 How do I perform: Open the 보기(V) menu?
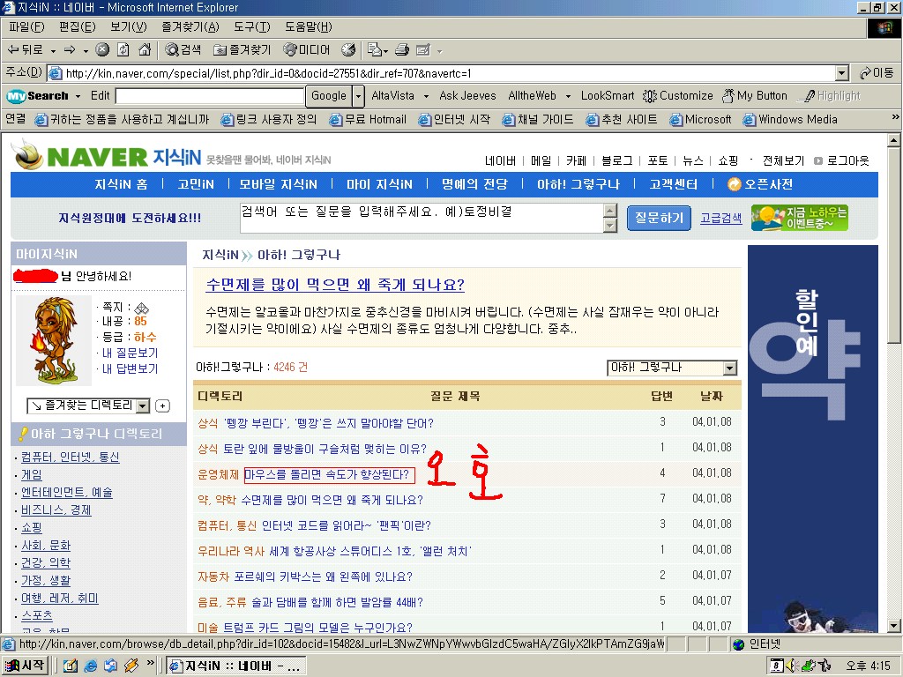point(129,27)
